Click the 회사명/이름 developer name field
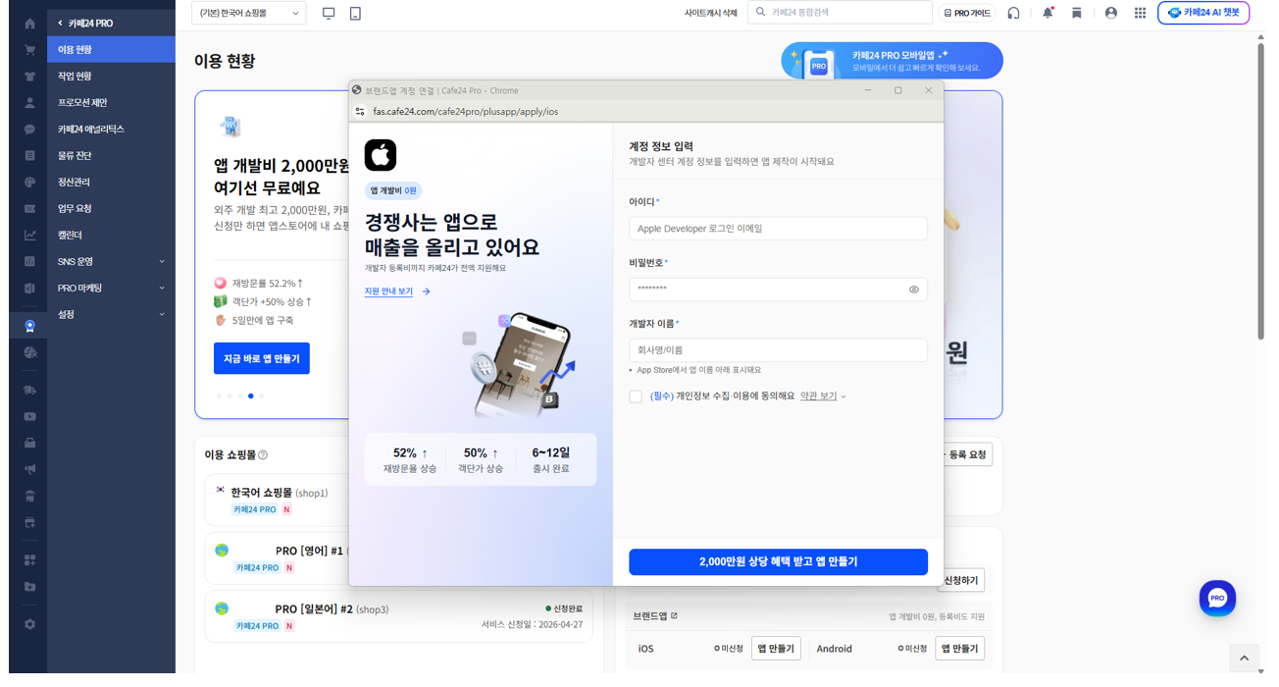Viewport: 1279px width, 687px height. [x=778, y=350]
